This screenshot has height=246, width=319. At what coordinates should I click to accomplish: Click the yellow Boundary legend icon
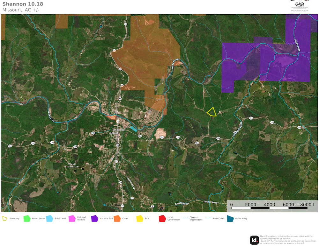pos(5,219)
